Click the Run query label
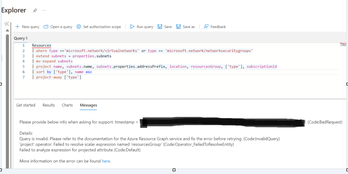The height and width of the screenshot is (174, 348). pyautogui.click(x=145, y=27)
